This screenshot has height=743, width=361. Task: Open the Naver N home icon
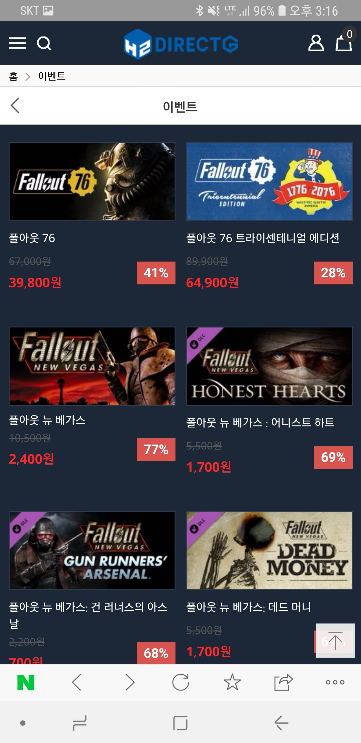(26, 683)
